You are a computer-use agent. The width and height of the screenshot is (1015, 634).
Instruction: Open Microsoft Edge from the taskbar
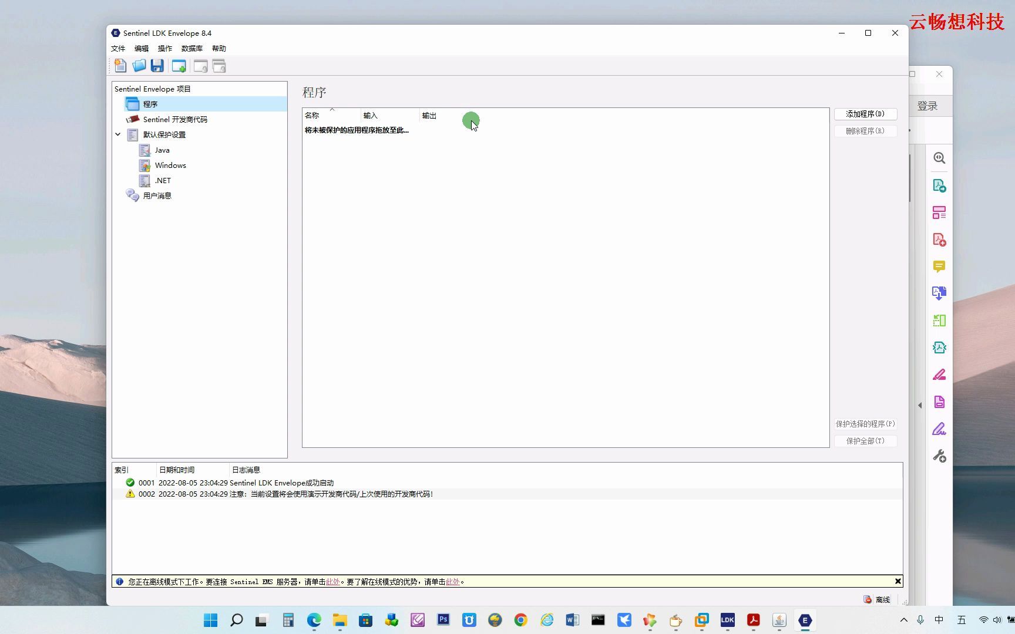coord(314,620)
